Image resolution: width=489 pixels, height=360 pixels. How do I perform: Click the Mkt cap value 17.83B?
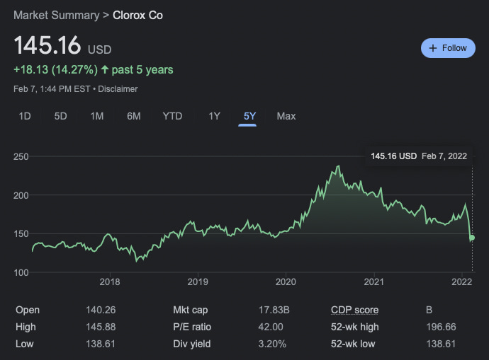(x=274, y=310)
